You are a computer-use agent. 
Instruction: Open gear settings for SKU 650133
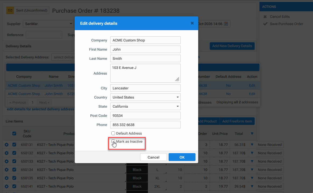6,161
